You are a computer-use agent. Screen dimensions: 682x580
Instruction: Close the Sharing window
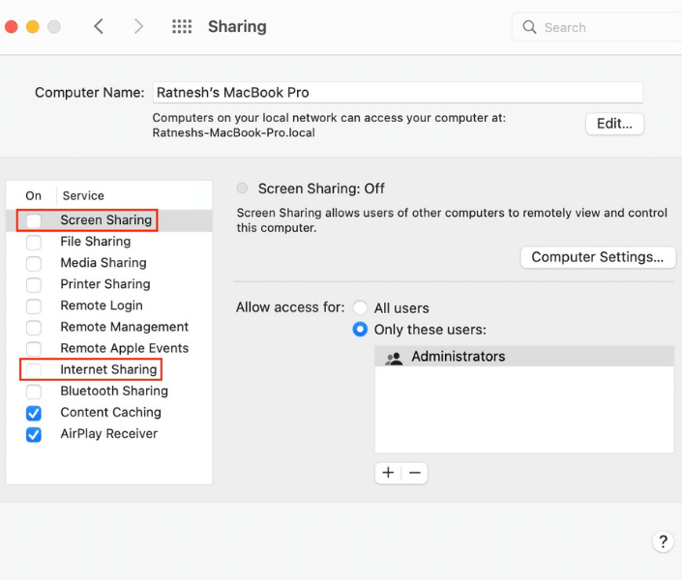click(x=12, y=27)
